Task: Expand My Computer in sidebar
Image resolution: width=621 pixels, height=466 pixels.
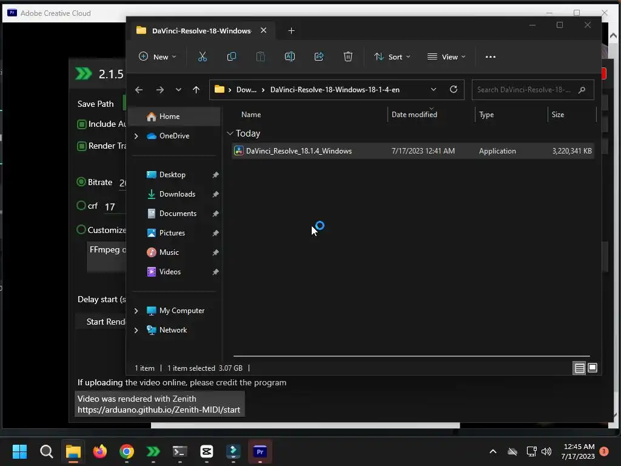Action: [136, 311]
